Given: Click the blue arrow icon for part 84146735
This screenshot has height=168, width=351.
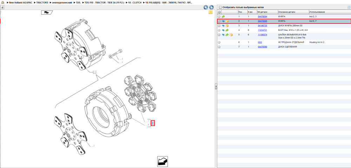Looking at the screenshot, I should (223, 26).
